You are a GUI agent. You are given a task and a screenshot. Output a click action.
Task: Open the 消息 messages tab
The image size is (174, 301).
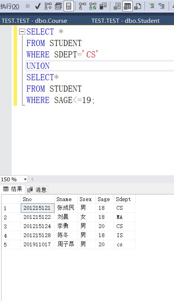click(x=37, y=190)
